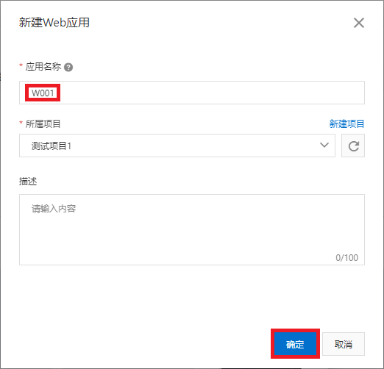Click the 描述 field label
This screenshot has height=369, width=384.
tap(28, 182)
